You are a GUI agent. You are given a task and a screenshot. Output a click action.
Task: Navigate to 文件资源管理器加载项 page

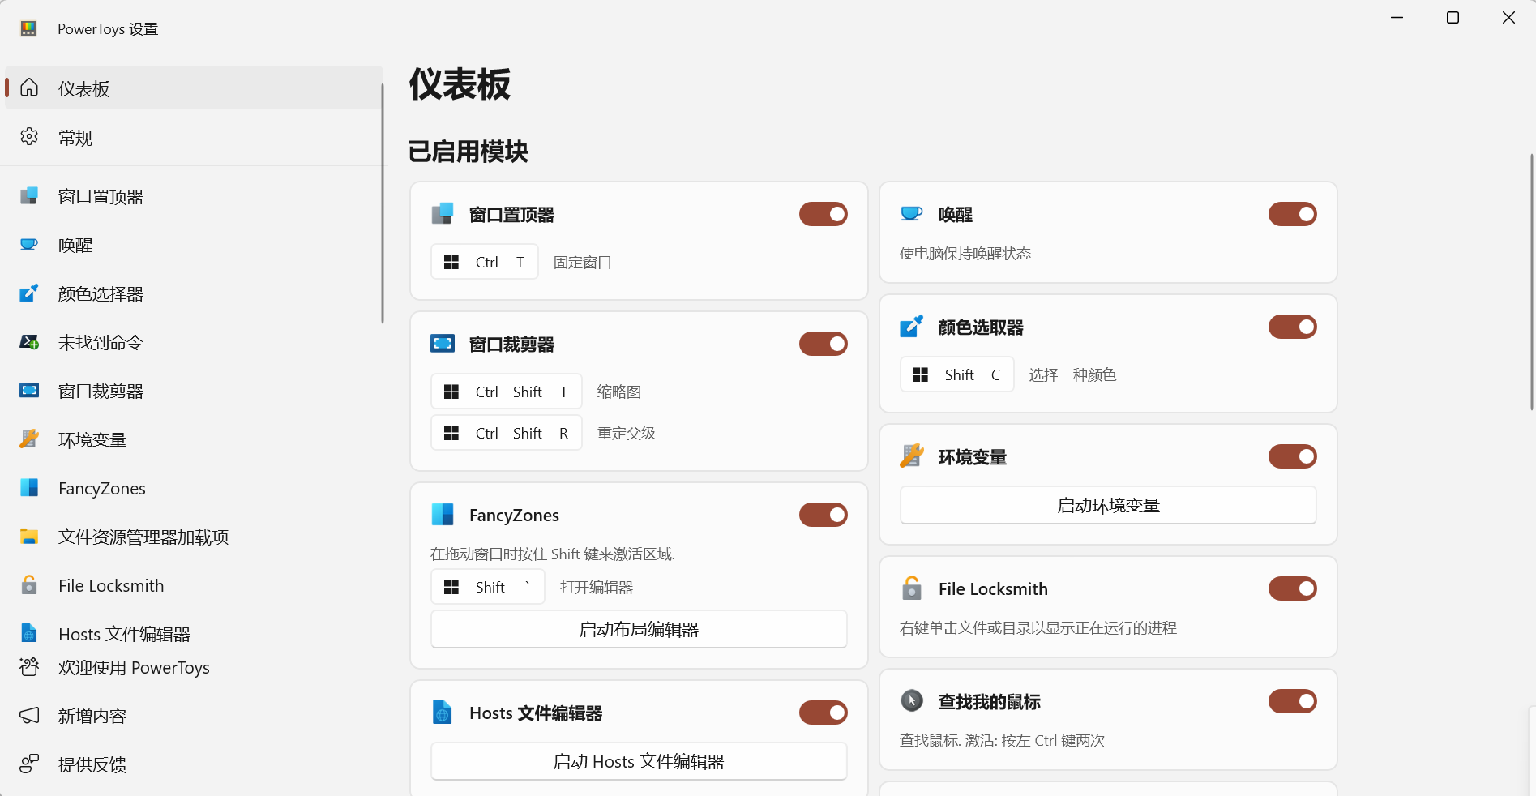[193, 537]
